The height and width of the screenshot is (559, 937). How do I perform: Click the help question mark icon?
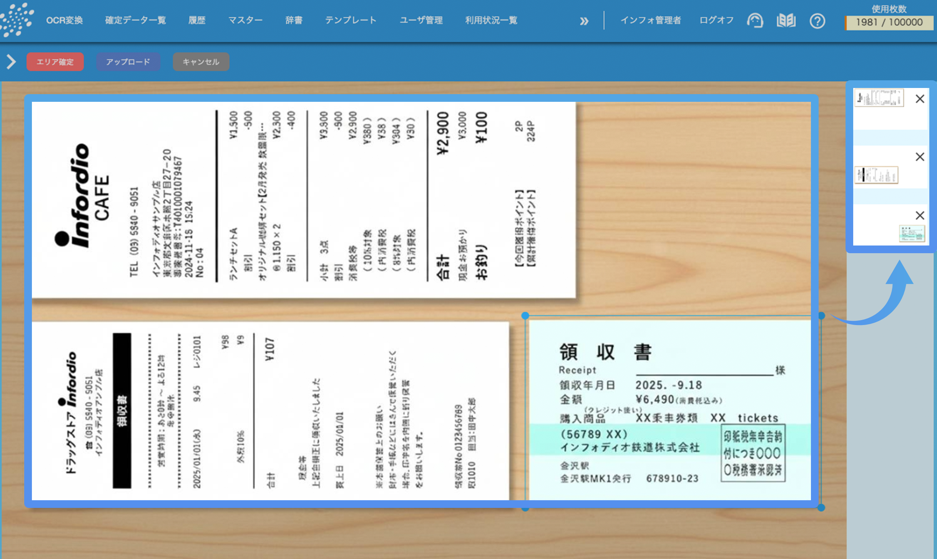click(817, 21)
